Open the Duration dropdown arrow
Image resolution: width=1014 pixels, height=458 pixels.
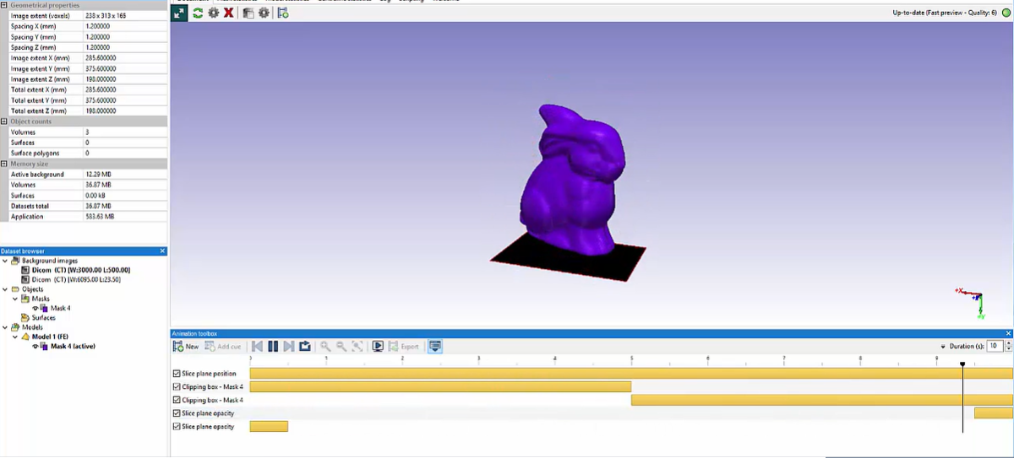click(x=943, y=347)
